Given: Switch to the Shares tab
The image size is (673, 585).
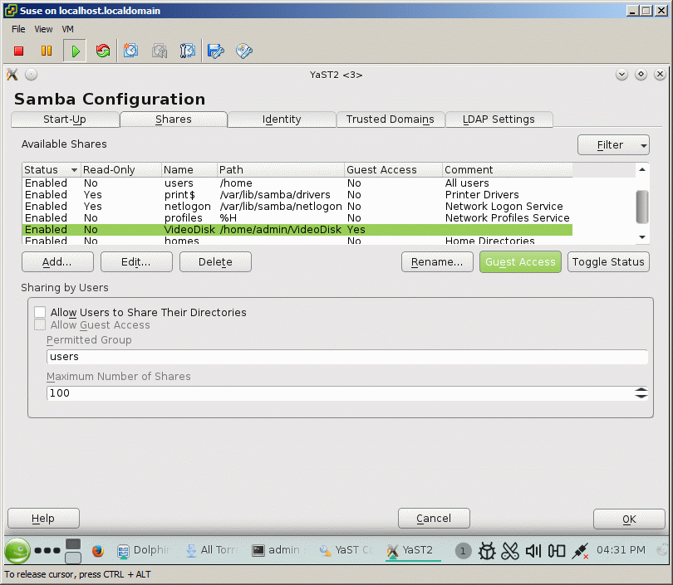Looking at the screenshot, I should point(174,119).
